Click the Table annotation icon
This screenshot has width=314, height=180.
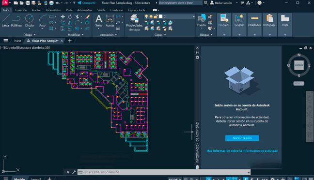pyautogui.click(x=118, y=29)
